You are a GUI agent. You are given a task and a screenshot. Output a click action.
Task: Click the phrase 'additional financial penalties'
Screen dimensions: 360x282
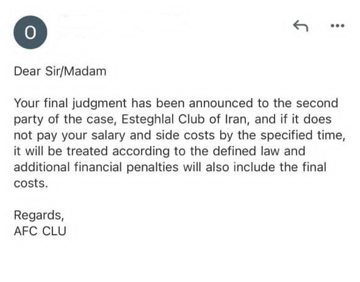pyautogui.click(x=96, y=167)
